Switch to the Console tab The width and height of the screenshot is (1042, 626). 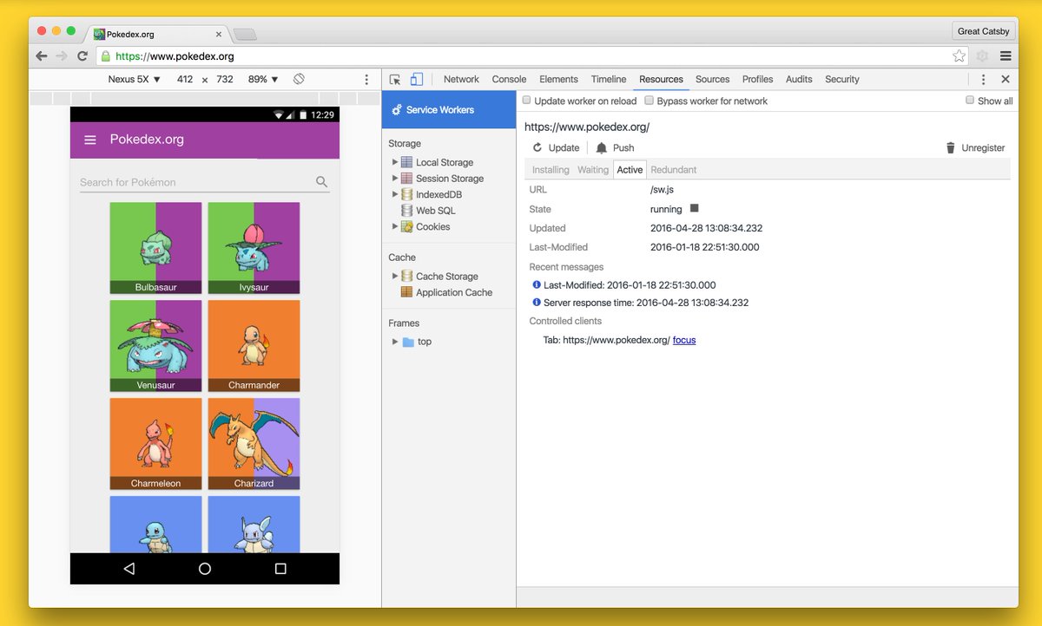509,79
